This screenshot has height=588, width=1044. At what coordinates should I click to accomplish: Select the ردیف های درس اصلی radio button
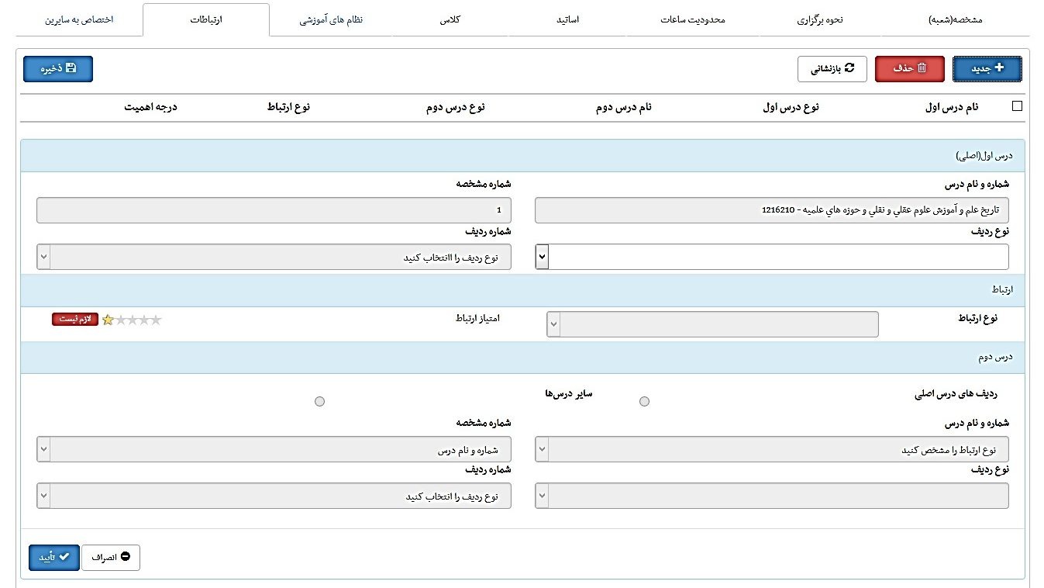tap(644, 401)
